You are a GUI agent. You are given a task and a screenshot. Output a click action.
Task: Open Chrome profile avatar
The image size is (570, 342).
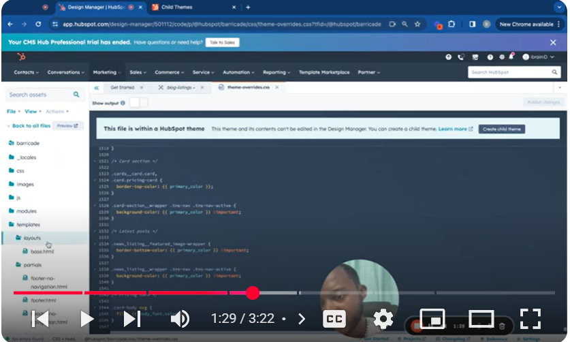pos(486,24)
